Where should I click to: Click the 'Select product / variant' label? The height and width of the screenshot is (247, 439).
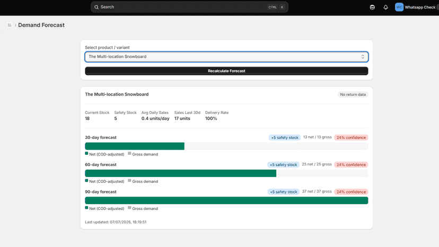point(107,48)
